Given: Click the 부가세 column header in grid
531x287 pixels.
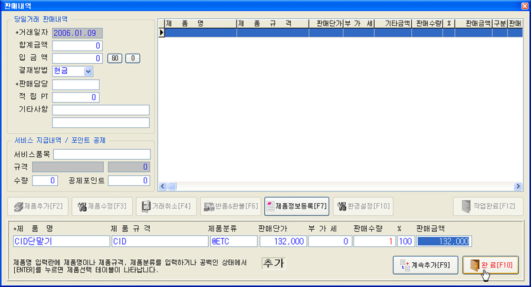Looking at the screenshot, I should point(359,24).
